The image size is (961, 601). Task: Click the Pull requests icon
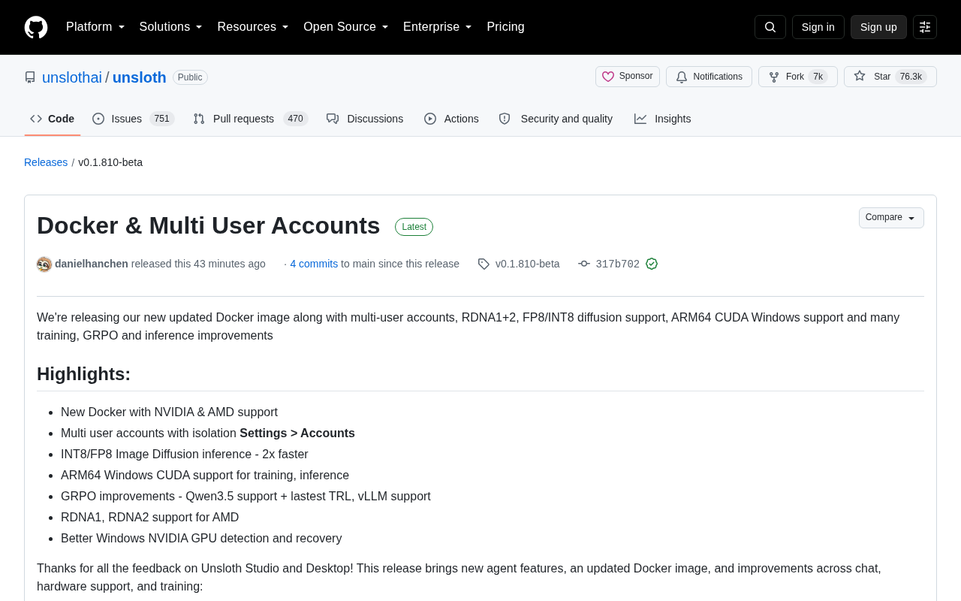click(x=199, y=119)
